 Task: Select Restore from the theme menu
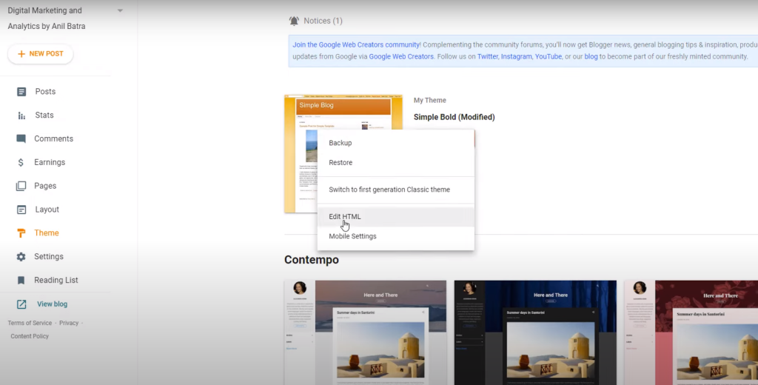[x=341, y=163]
